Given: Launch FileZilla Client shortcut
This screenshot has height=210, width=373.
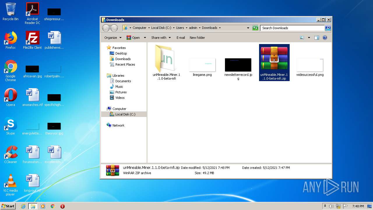Looking at the screenshot, I should point(32,40).
